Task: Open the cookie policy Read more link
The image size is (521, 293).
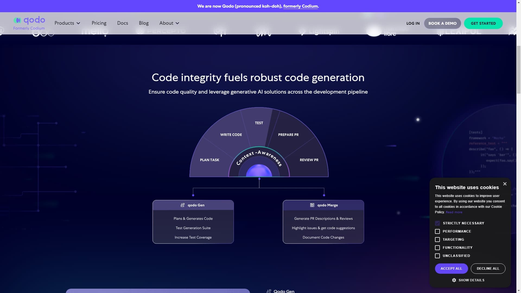Action: point(454,212)
